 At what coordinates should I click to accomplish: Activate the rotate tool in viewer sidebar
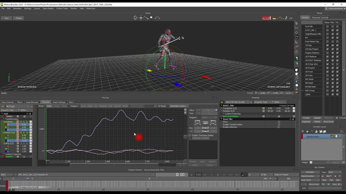coord(297,37)
